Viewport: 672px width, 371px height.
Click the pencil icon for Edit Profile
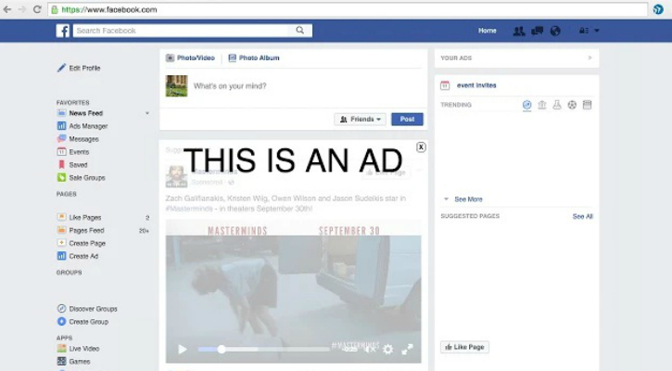pos(62,68)
